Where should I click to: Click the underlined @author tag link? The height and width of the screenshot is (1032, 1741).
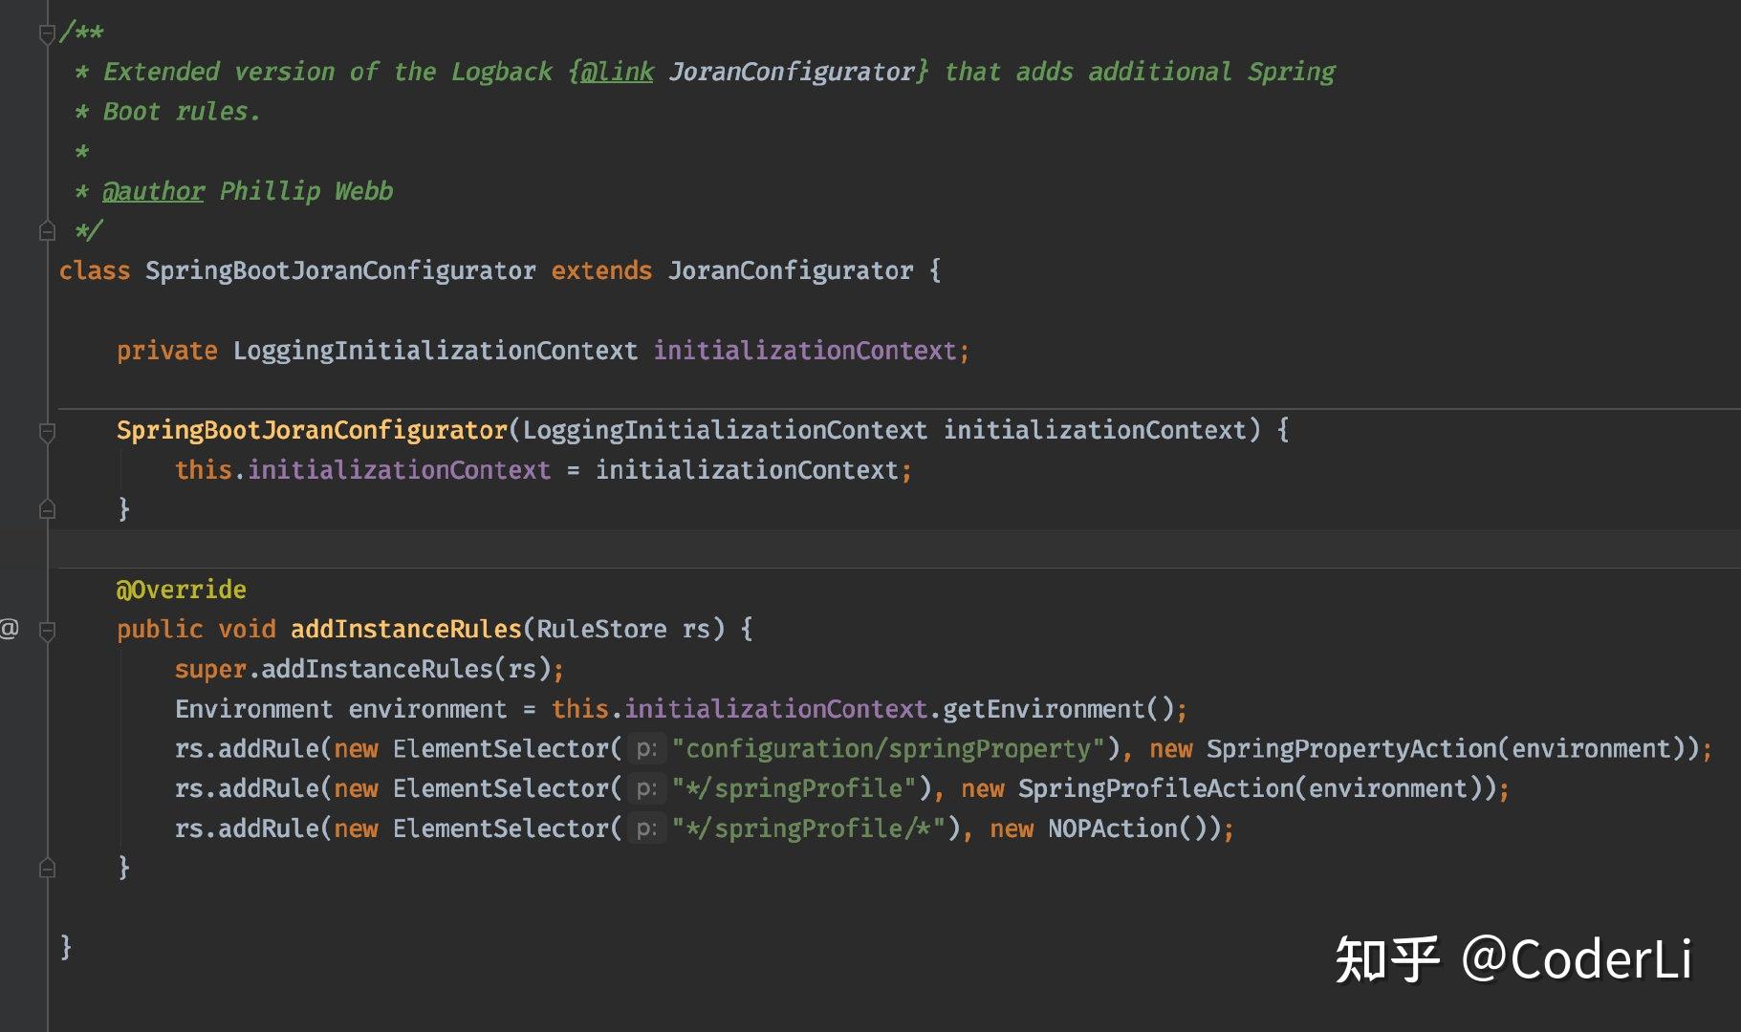[153, 190]
